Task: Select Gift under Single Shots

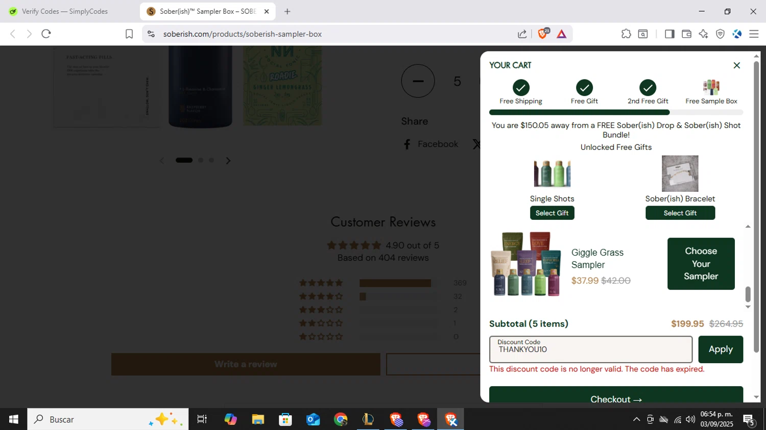Action: coord(552,213)
